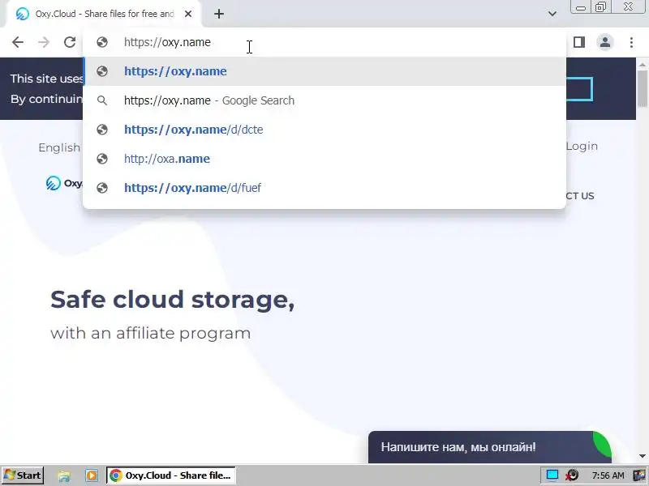Click scrollbar down arrow
Image resolution: width=649 pixels, height=486 pixels.
[x=643, y=456]
